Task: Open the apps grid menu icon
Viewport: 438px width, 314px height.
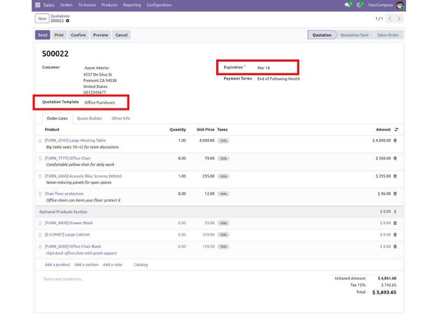Action: pyautogui.click(x=38, y=5)
